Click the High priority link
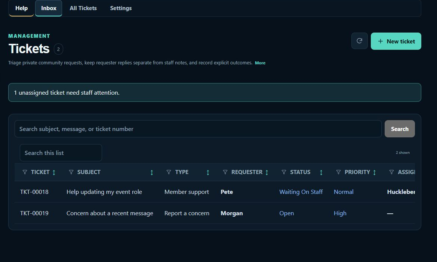This screenshot has height=262, width=437. click(340, 213)
